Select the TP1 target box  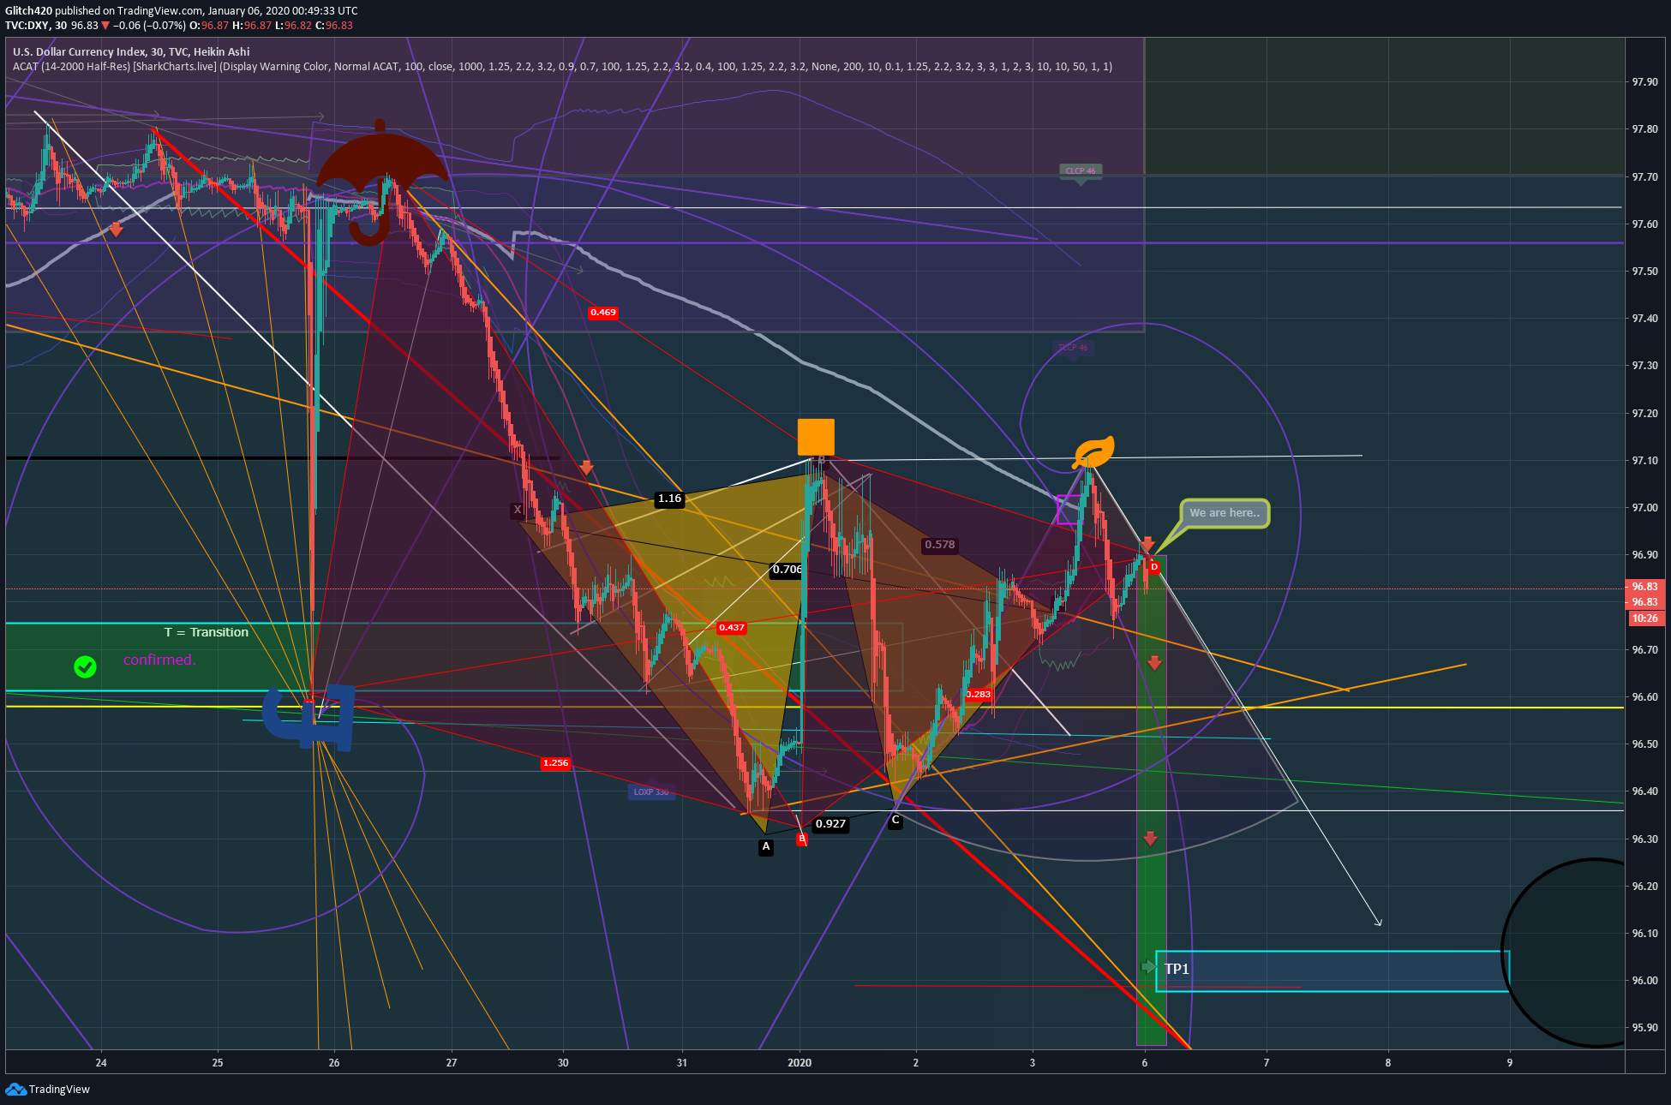(x=1333, y=971)
